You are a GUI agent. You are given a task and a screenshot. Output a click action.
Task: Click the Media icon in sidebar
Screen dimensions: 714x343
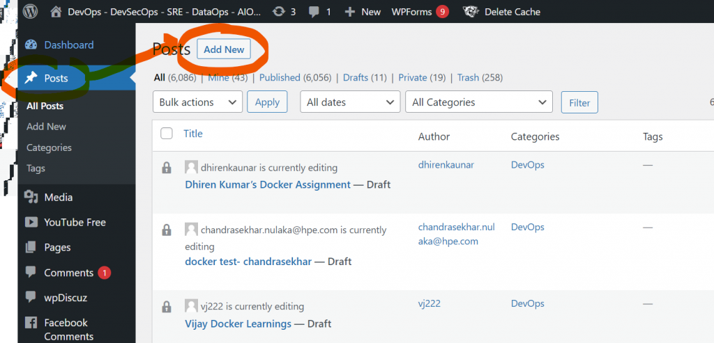pyautogui.click(x=31, y=198)
